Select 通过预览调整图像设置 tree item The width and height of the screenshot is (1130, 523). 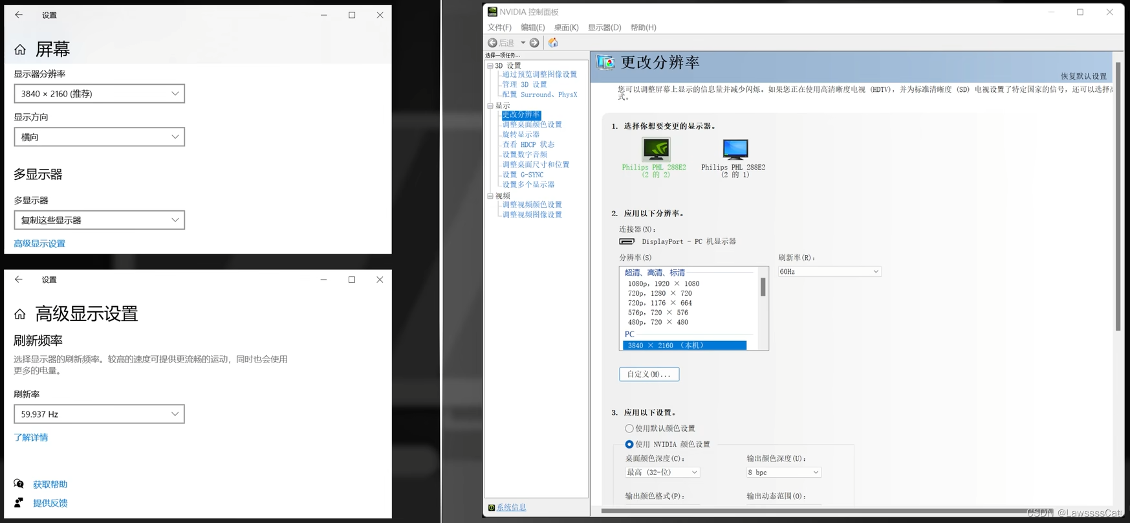coord(539,74)
